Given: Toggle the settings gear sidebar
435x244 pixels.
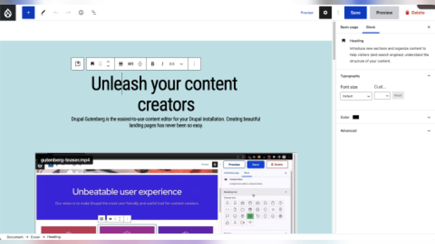Looking at the screenshot, I should pos(325,12).
